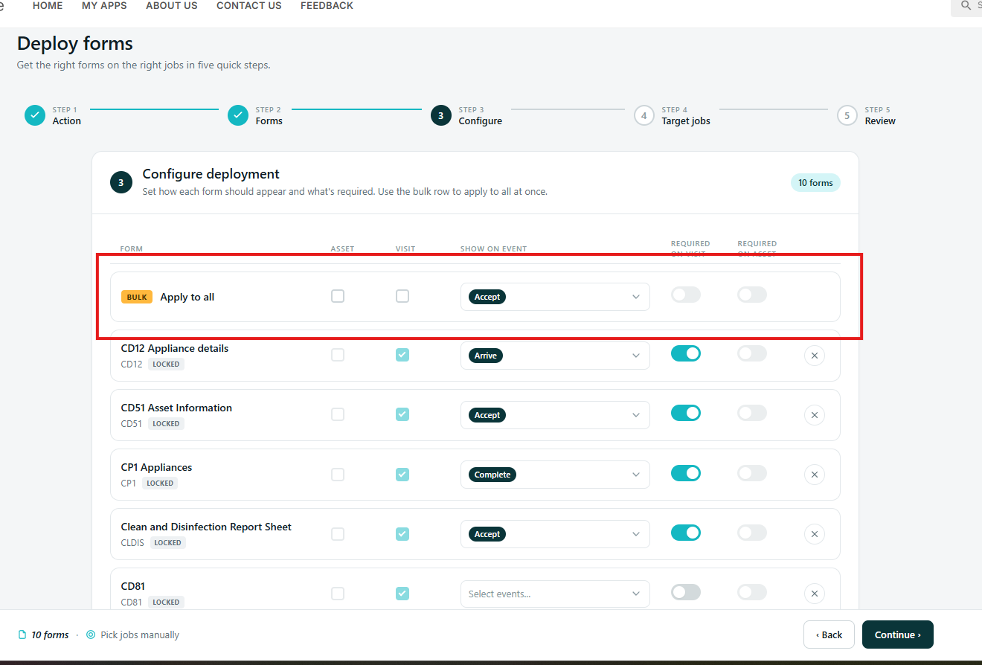This screenshot has width=982, height=665.
Task: Remove the CD51 Asset Information form
Action: coord(814,415)
